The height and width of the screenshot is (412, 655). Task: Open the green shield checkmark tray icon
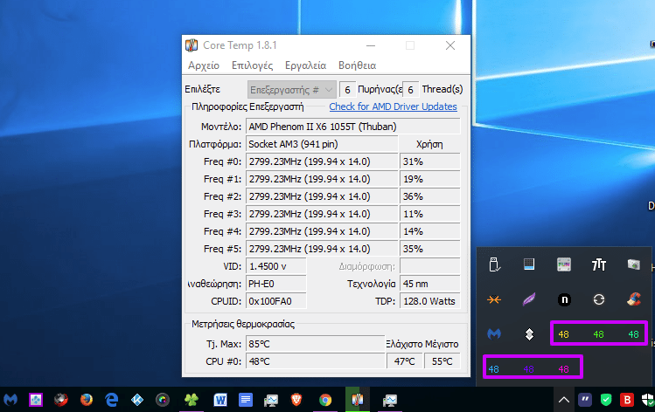606,400
